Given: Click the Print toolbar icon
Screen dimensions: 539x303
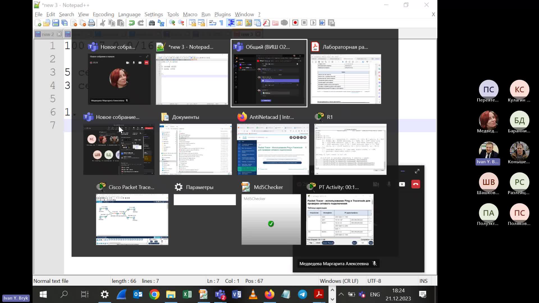Looking at the screenshot, I should pyautogui.click(x=92, y=23).
